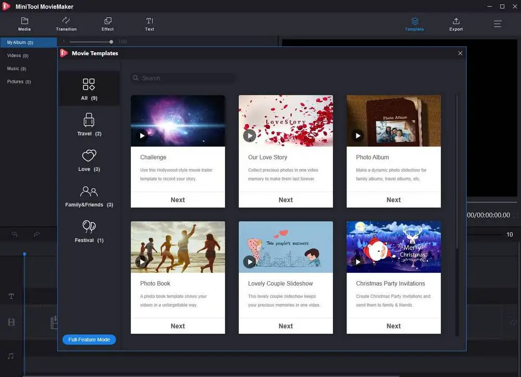
Task: Maximize the MovieMaker window
Action: 502,6
